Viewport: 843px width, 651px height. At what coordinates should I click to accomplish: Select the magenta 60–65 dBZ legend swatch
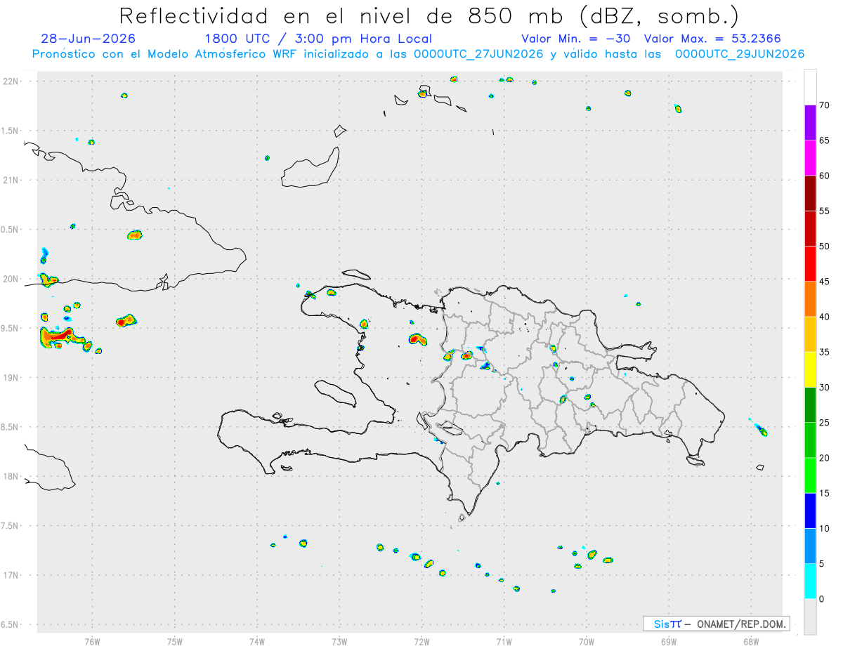tap(810, 158)
